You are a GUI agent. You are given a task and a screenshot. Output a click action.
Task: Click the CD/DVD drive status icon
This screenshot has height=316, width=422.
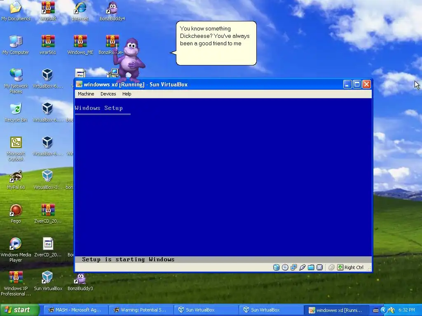tap(285, 267)
